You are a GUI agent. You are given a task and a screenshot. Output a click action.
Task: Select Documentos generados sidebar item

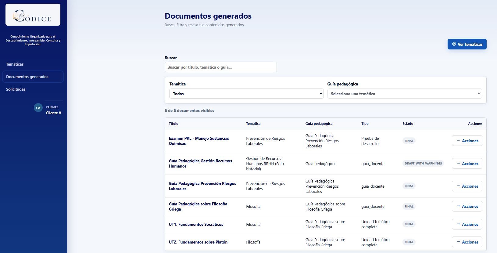coord(33,77)
